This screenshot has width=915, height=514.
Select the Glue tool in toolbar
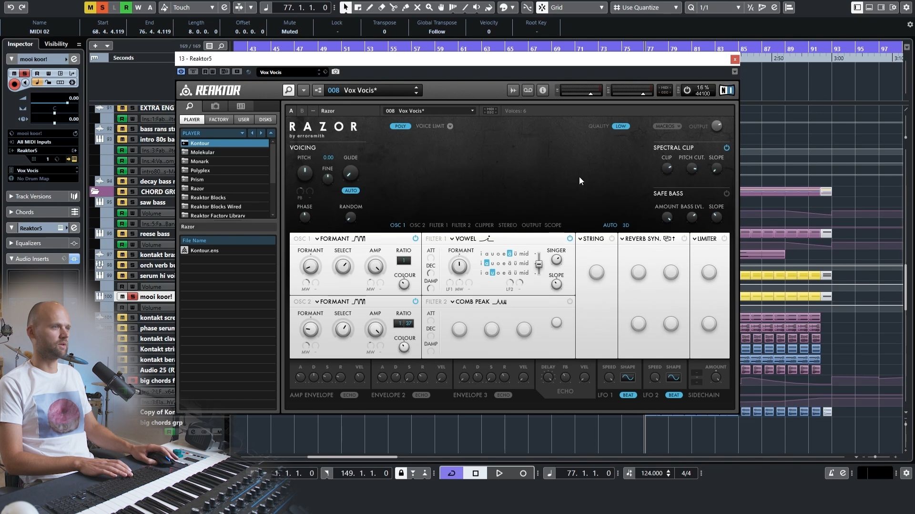coord(406,7)
